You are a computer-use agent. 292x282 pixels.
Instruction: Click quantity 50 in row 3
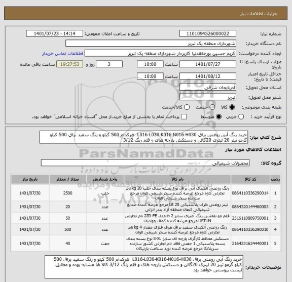[x=68, y=218]
